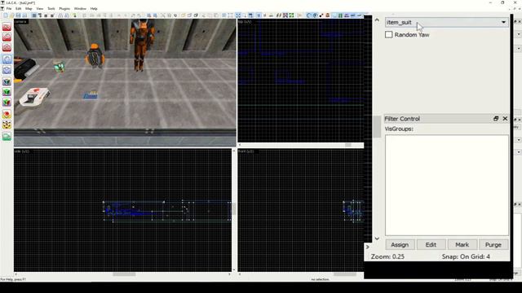Click the New map toolbar icon
The height and width of the screenshot is (293, 522).
point(6,15)
